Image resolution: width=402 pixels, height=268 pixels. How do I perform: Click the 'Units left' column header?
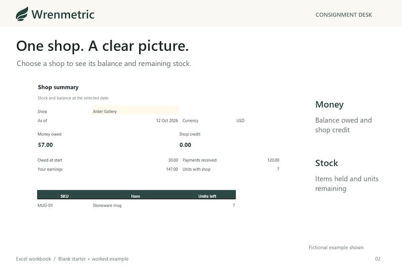pyautogui.click(x=207, y=196)
